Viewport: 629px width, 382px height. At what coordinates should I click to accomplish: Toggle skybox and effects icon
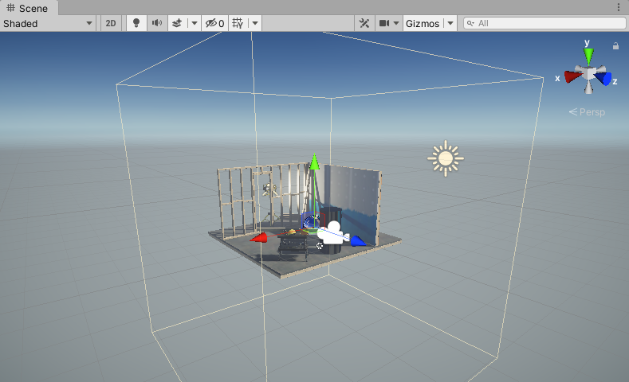[177, 24]
